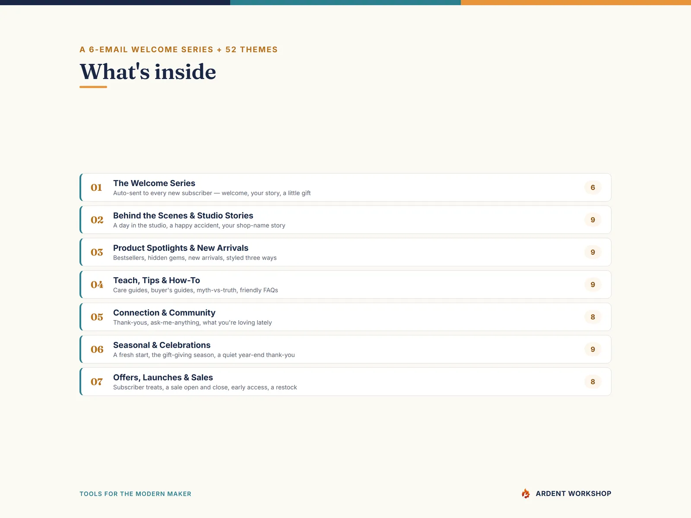The width and height of the screenshot is (691, 518).
Task: Click description 'A fresh start, the gift-giving season'
Action: point(204,355)
